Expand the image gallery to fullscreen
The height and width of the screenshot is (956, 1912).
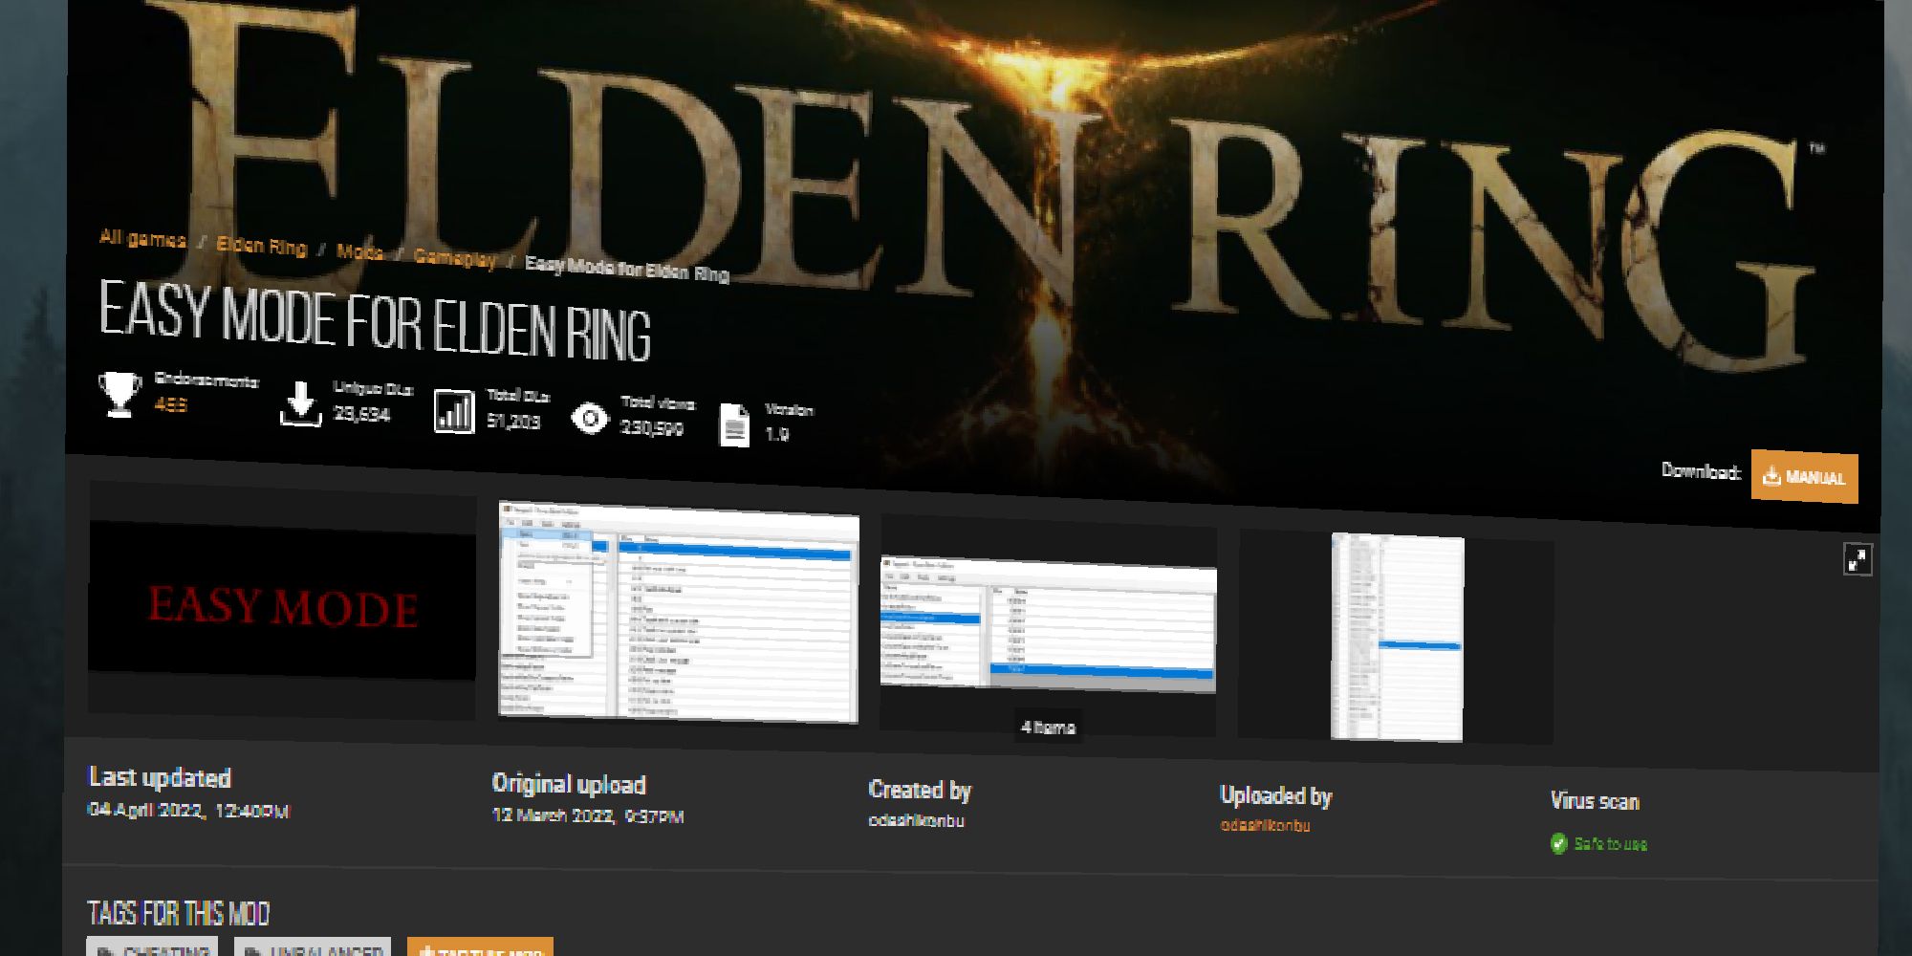[1857, 559]
